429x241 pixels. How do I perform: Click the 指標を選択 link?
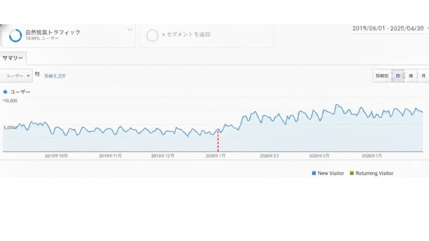[55, 76]
